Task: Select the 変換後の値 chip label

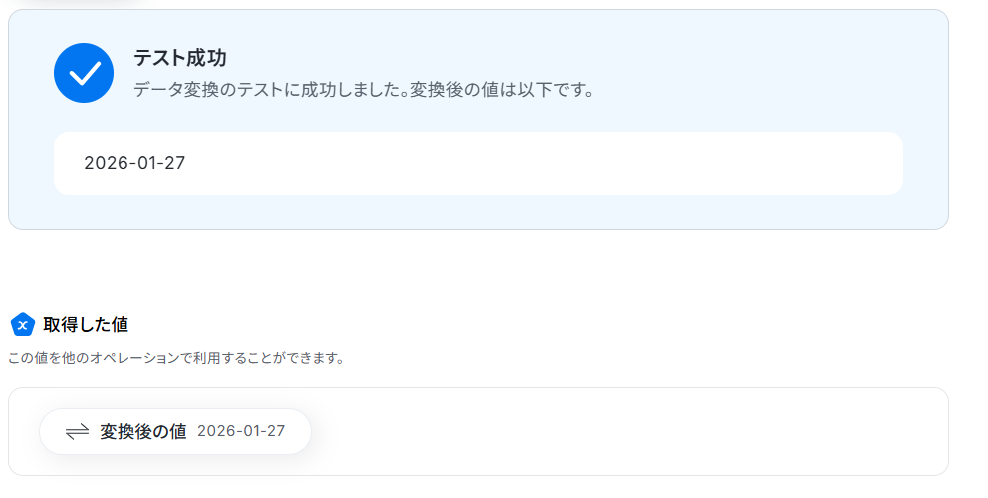Action: [142, 431]
